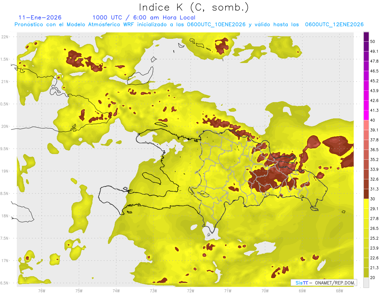Click the color scale value '43.9'
The height and width of the screenshot is (295, 381).
click(x=374, y=91)
